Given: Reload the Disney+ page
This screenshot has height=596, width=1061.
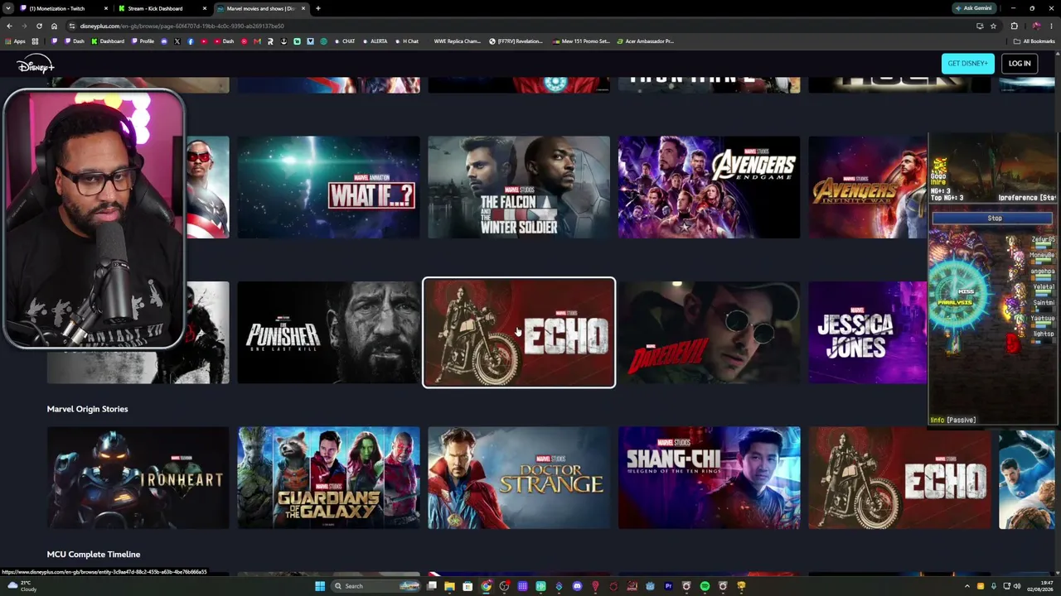Looking at the screenshot, I should pyautogui.click(x=39, y=26).
